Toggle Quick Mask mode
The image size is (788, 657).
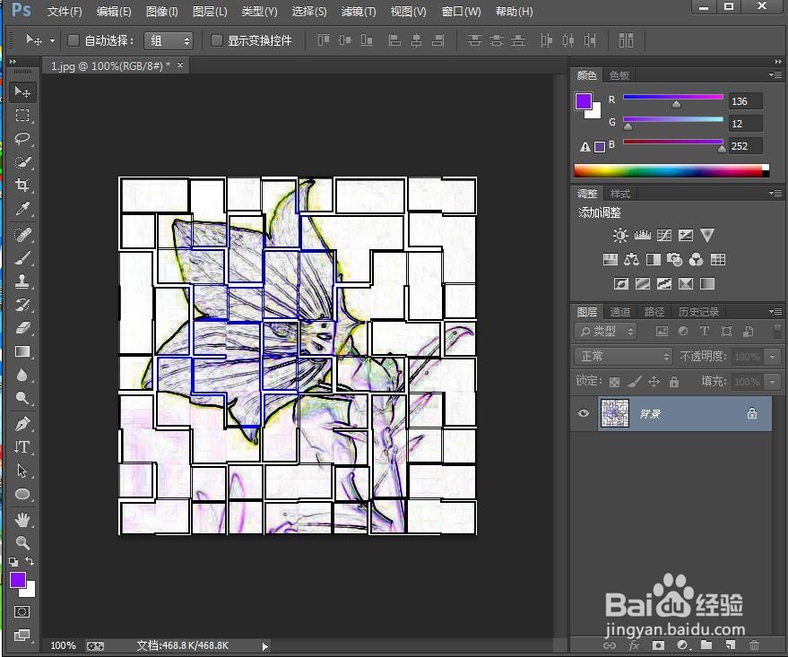[22, 611]
